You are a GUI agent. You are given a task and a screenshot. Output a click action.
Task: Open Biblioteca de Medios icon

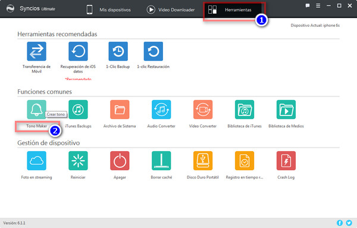coord(286,110)
